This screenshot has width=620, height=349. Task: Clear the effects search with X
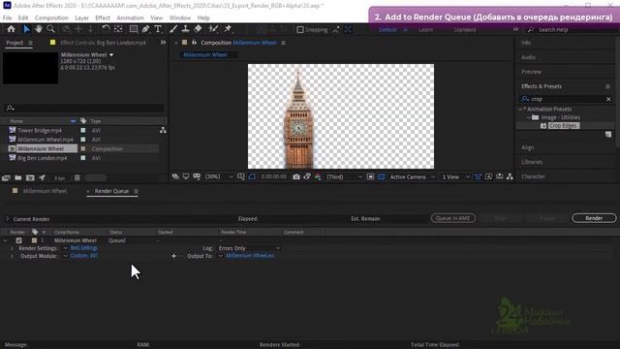pos(608,99)
